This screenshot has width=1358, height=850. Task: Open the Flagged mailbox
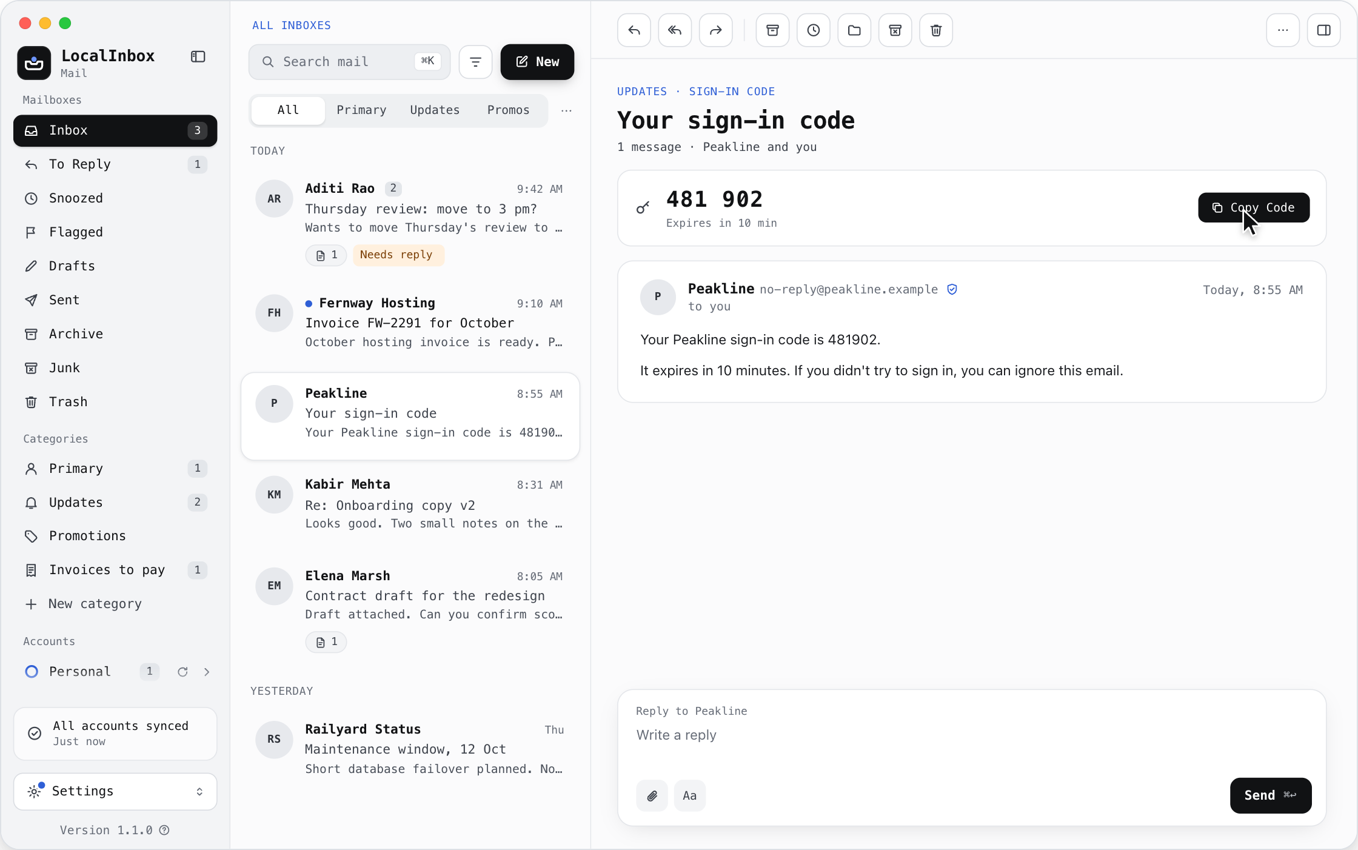coord(115,232)
